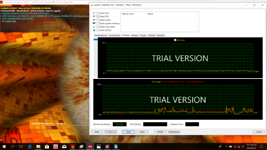Uncheck the Stress FPU checkbox
The height and width of the screenshot is (150, 267).
[98, 17]
